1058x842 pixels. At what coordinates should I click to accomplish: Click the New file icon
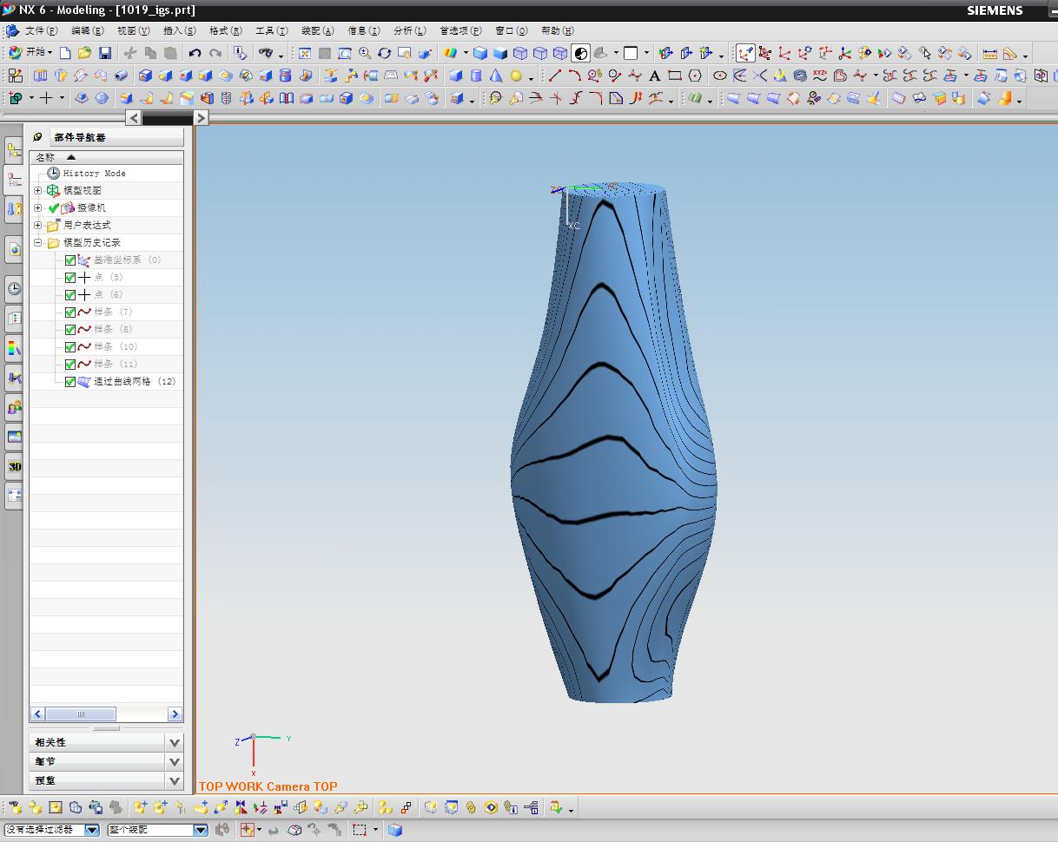pyautogui.click(x=65, y=53)
